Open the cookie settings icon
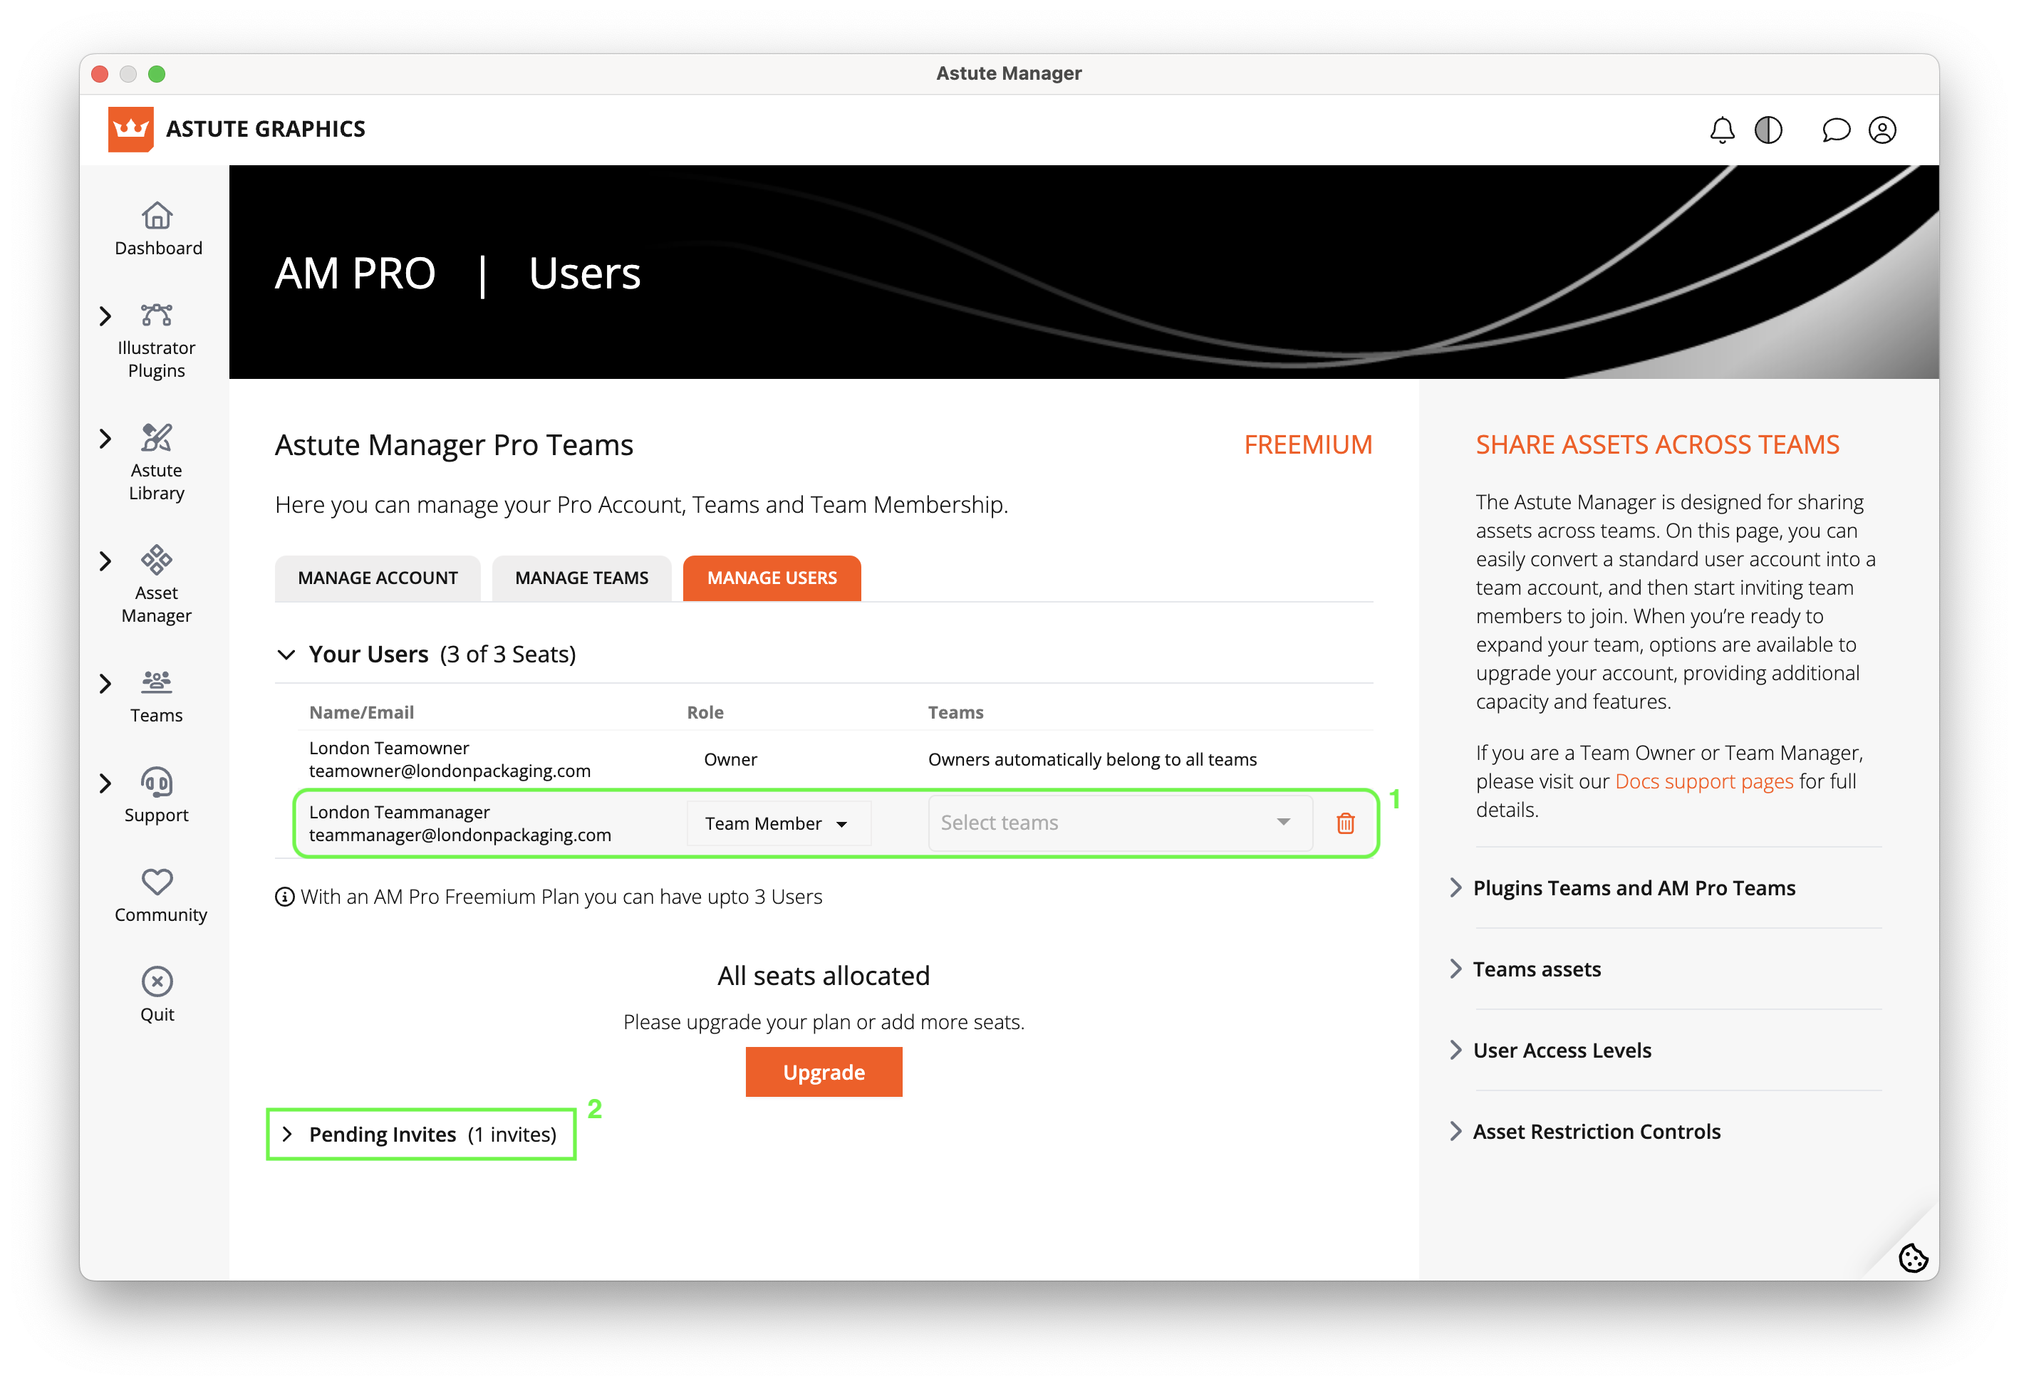 pyautogui.click(x=1912, y=1258)
